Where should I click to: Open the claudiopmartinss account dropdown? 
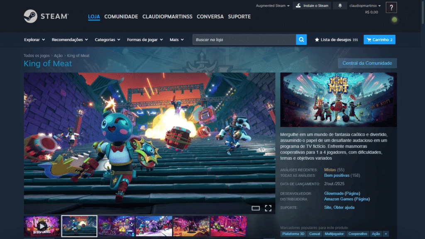click(365, 6)
